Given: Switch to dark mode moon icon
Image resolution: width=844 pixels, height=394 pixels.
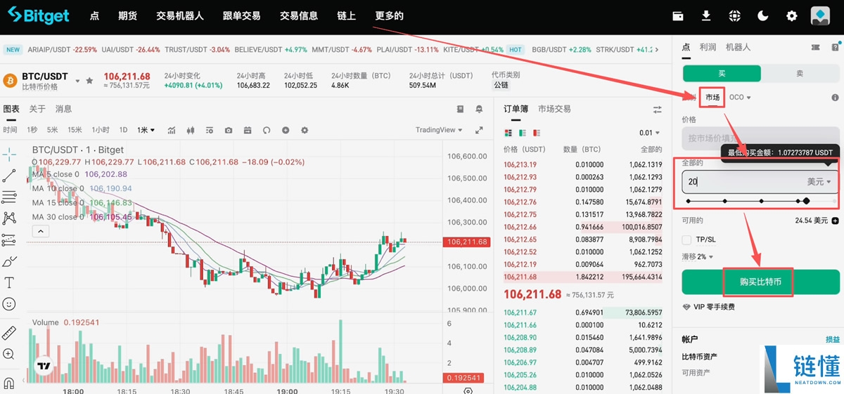Looking at the screenshot, I should 763,16.
